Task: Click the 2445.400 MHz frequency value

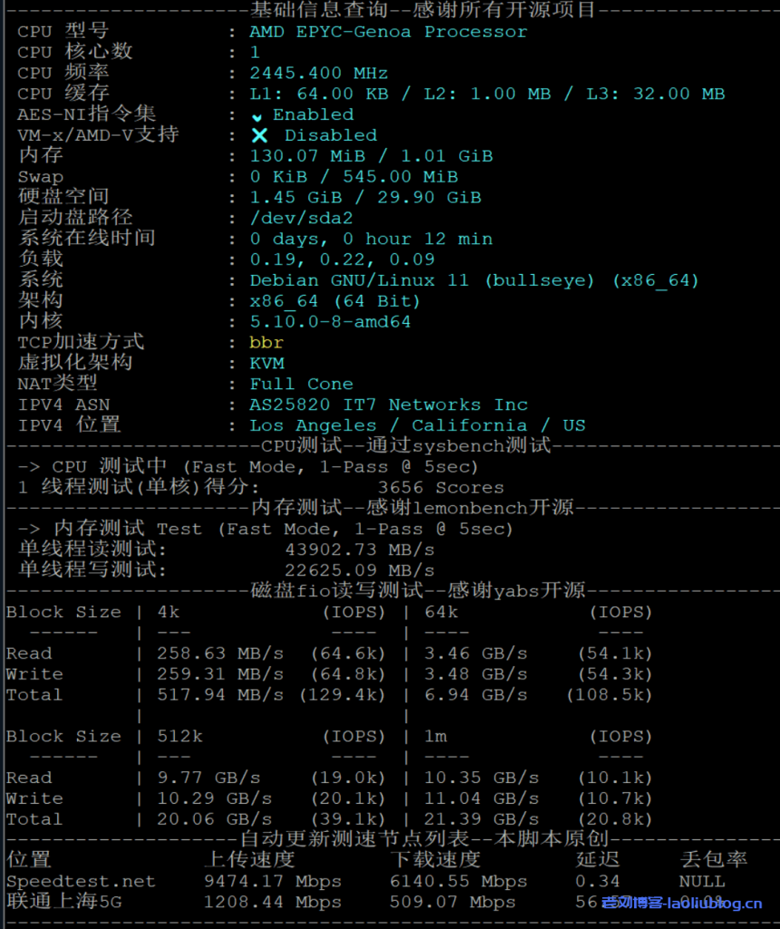Action: (x=318, y=73)
